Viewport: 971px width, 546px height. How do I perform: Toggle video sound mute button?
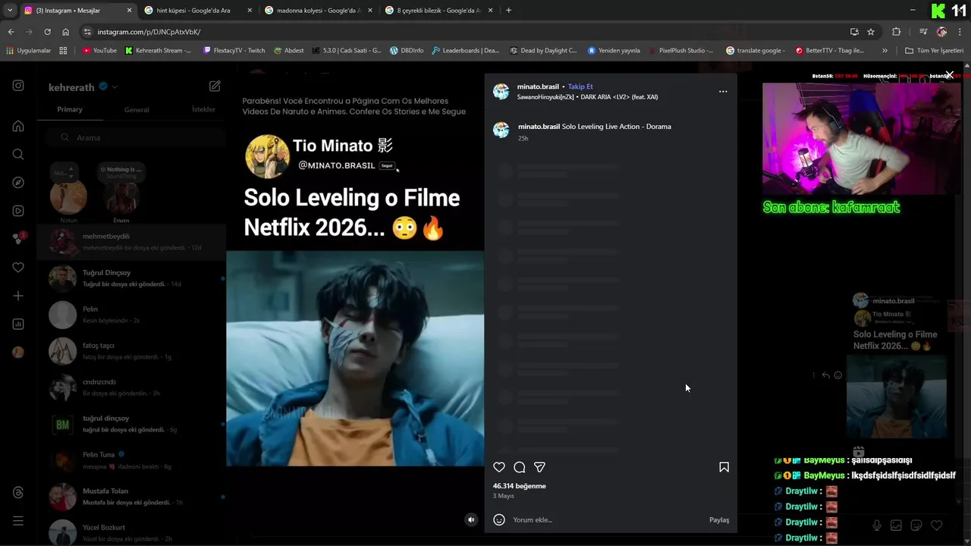click(x=471, y=519)
